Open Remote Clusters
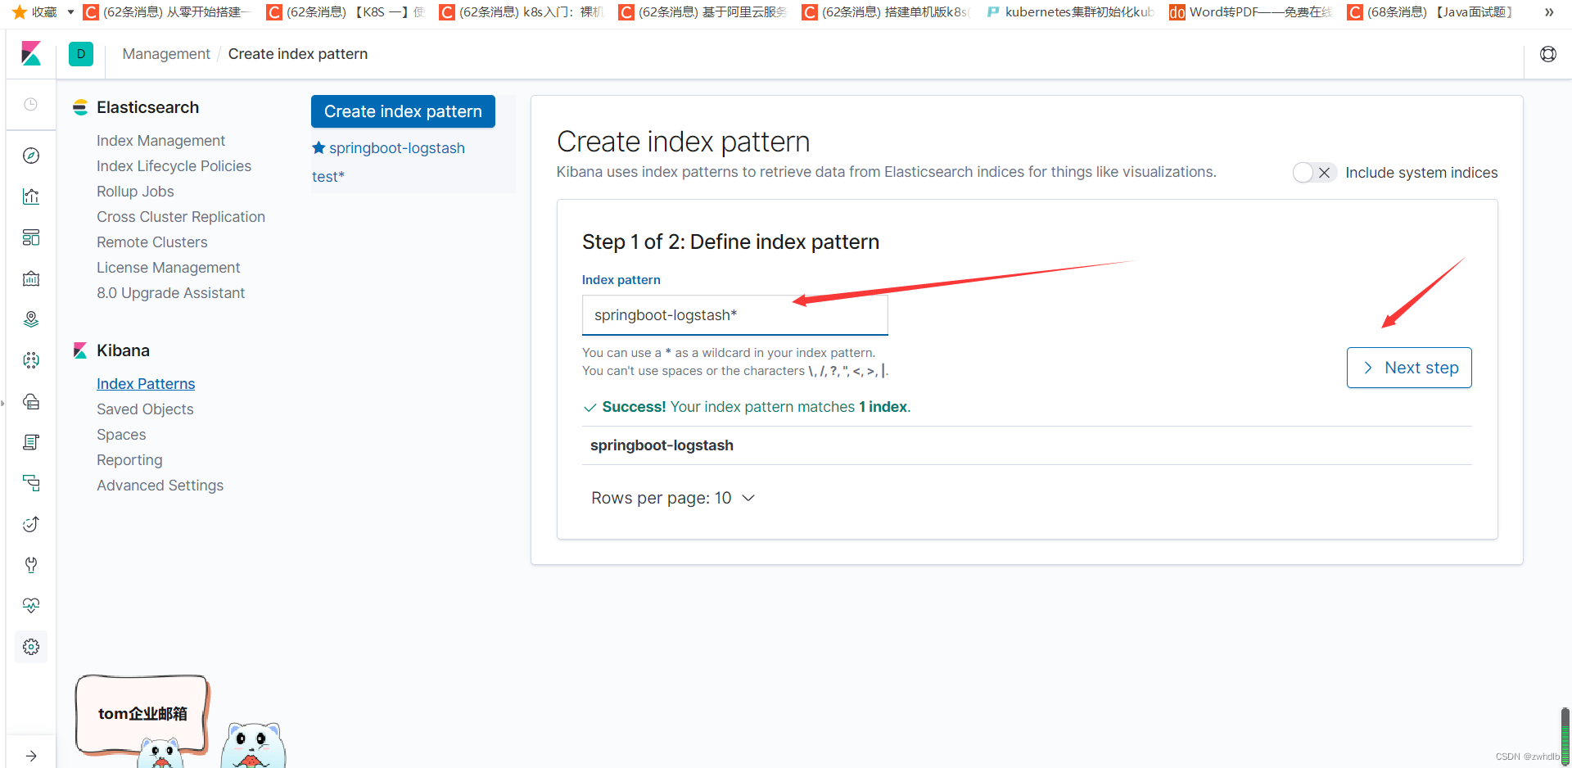The image size is (1572, 768). (152, 242)
